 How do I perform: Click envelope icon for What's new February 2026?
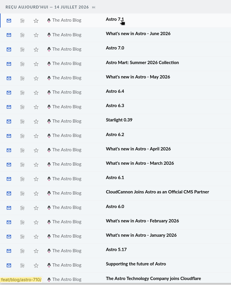(x=9, y=222)
